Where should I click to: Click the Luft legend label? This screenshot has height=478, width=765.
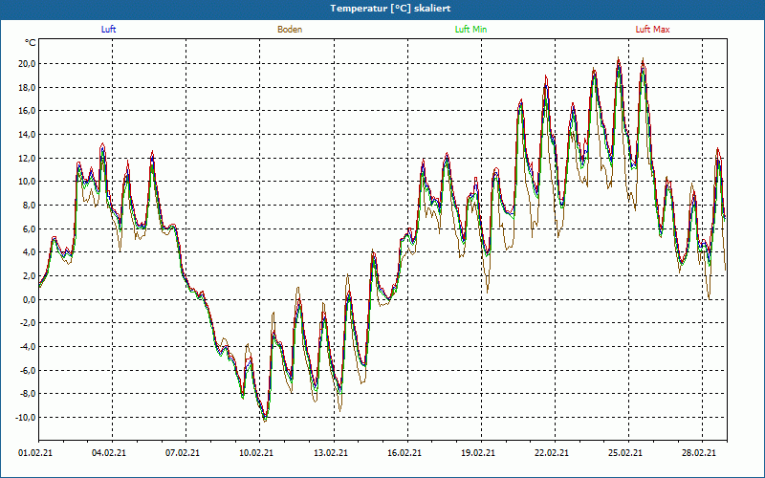pos(108,30)
